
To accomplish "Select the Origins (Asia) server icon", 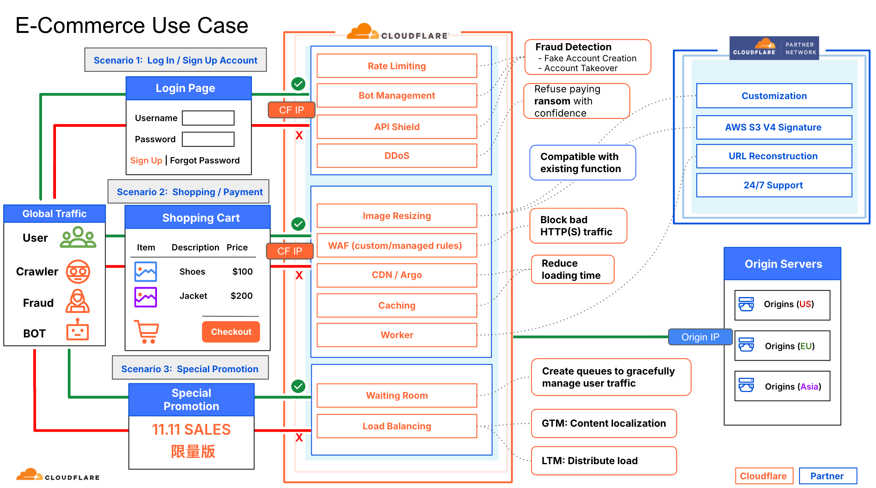I will coord(746,385).
